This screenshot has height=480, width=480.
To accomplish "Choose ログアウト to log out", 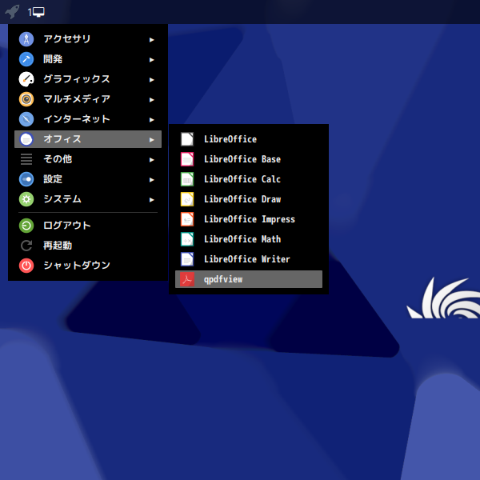I will [88, 226].
